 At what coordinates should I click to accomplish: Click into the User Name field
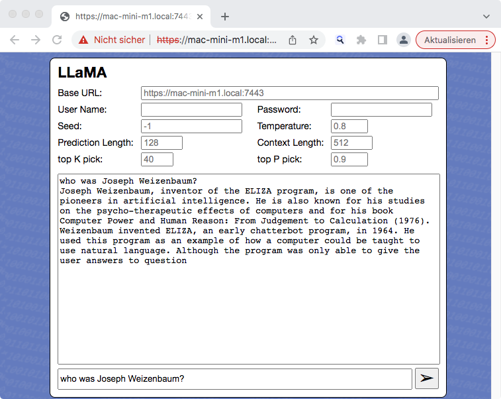pos(191,110)
